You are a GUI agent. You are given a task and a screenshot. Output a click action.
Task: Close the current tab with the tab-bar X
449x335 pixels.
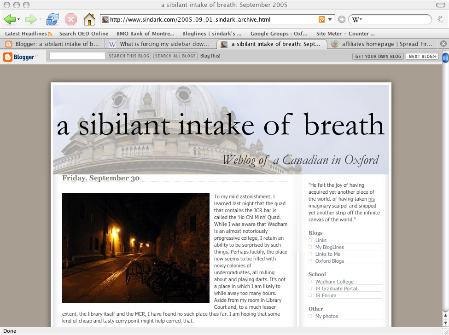point(443,44)
